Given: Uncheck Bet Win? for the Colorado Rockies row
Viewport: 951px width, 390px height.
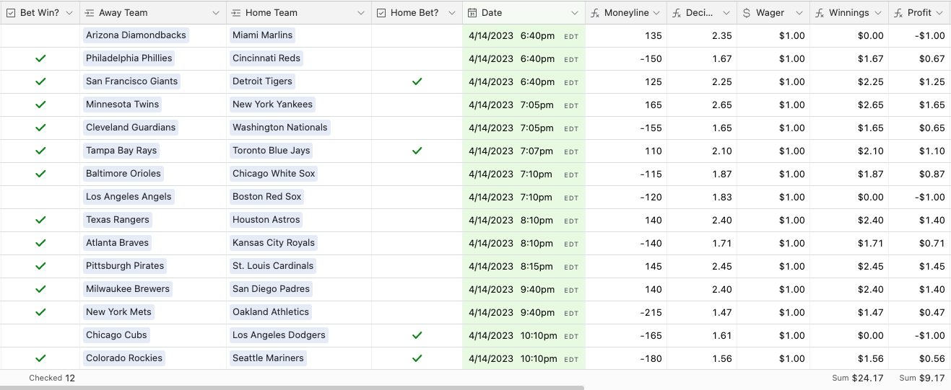Looking at the screenshot, I should point(40,358).
